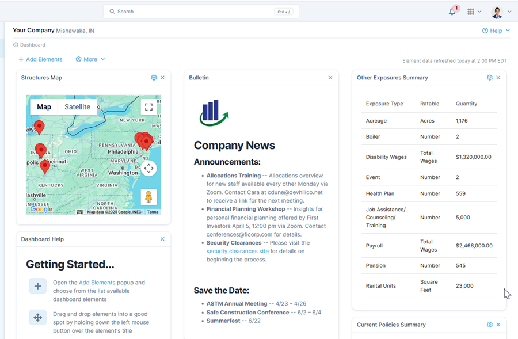Click the Structures Map settings gear

click(x=154, y=78)
